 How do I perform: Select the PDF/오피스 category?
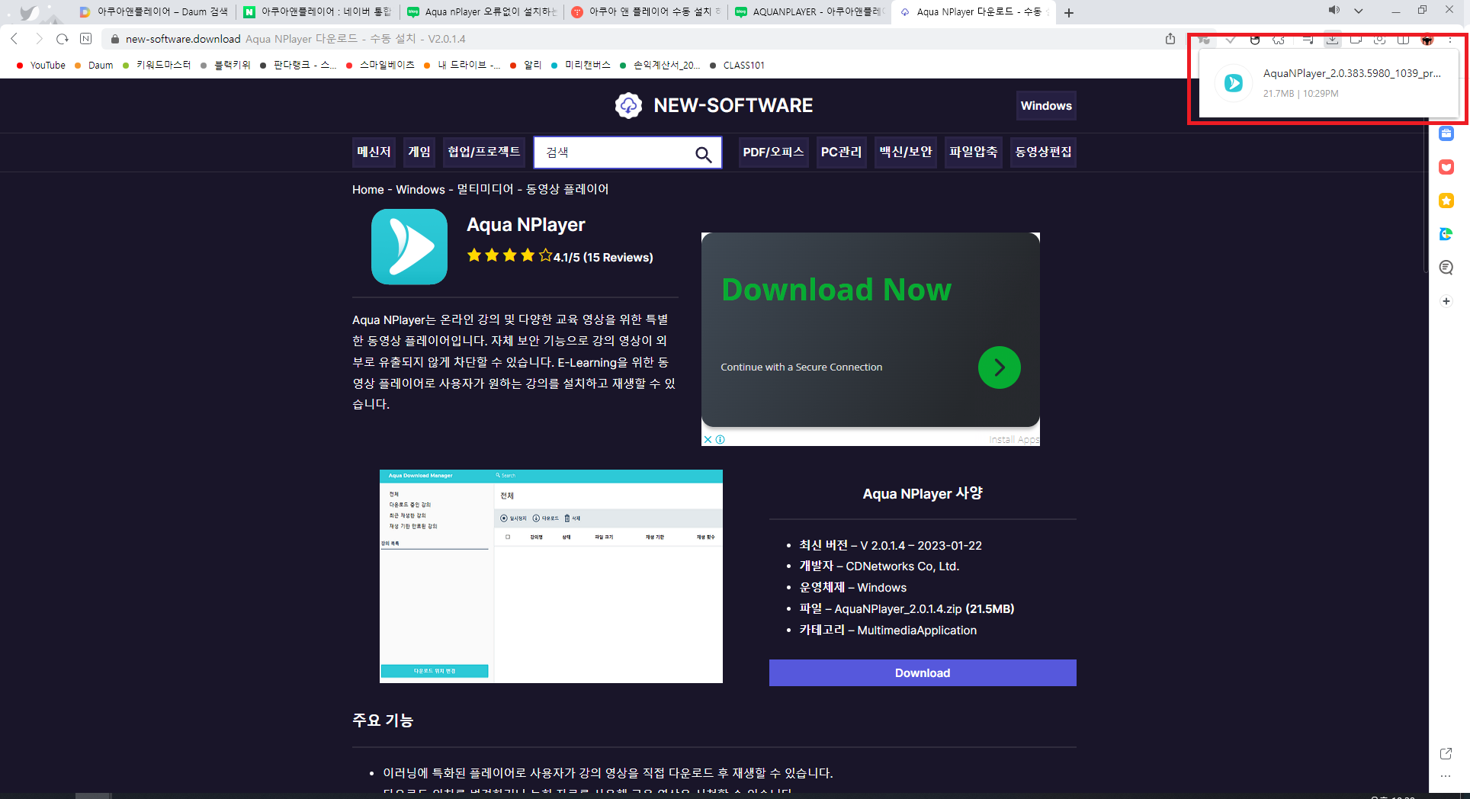pyautogui.click(x=773, y=152)
